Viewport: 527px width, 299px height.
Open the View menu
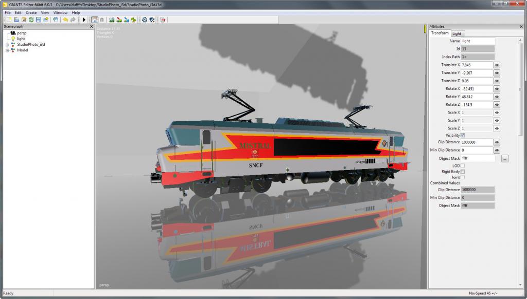(45, 12)
